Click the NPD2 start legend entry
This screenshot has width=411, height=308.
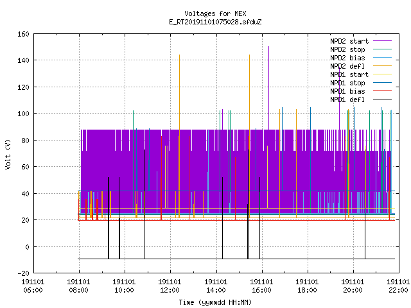pyautogui.click(x=361, y=41)
